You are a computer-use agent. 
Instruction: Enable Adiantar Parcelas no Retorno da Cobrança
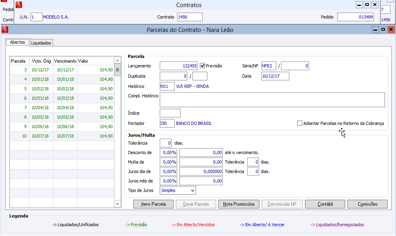[x=299, y=123]
